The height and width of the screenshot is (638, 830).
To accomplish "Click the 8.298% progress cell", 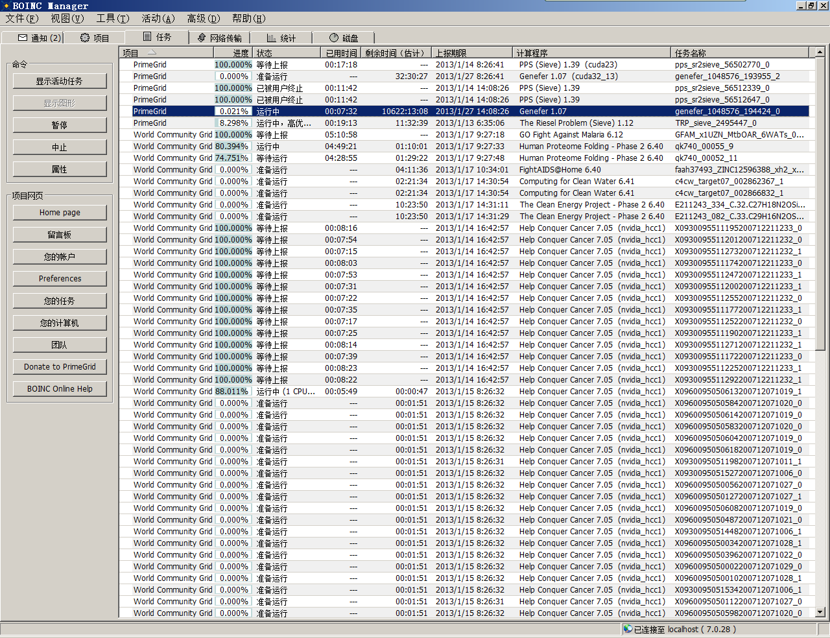I will click(233, 123).
